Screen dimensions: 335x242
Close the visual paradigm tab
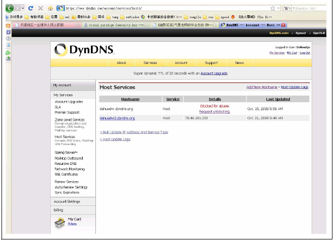pos(146,25)
